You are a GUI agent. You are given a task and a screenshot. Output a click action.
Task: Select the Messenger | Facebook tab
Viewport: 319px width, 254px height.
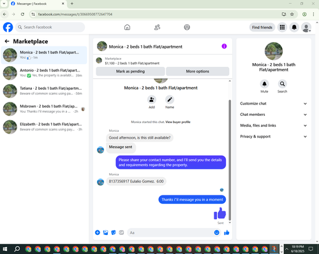tap(37, 4)
